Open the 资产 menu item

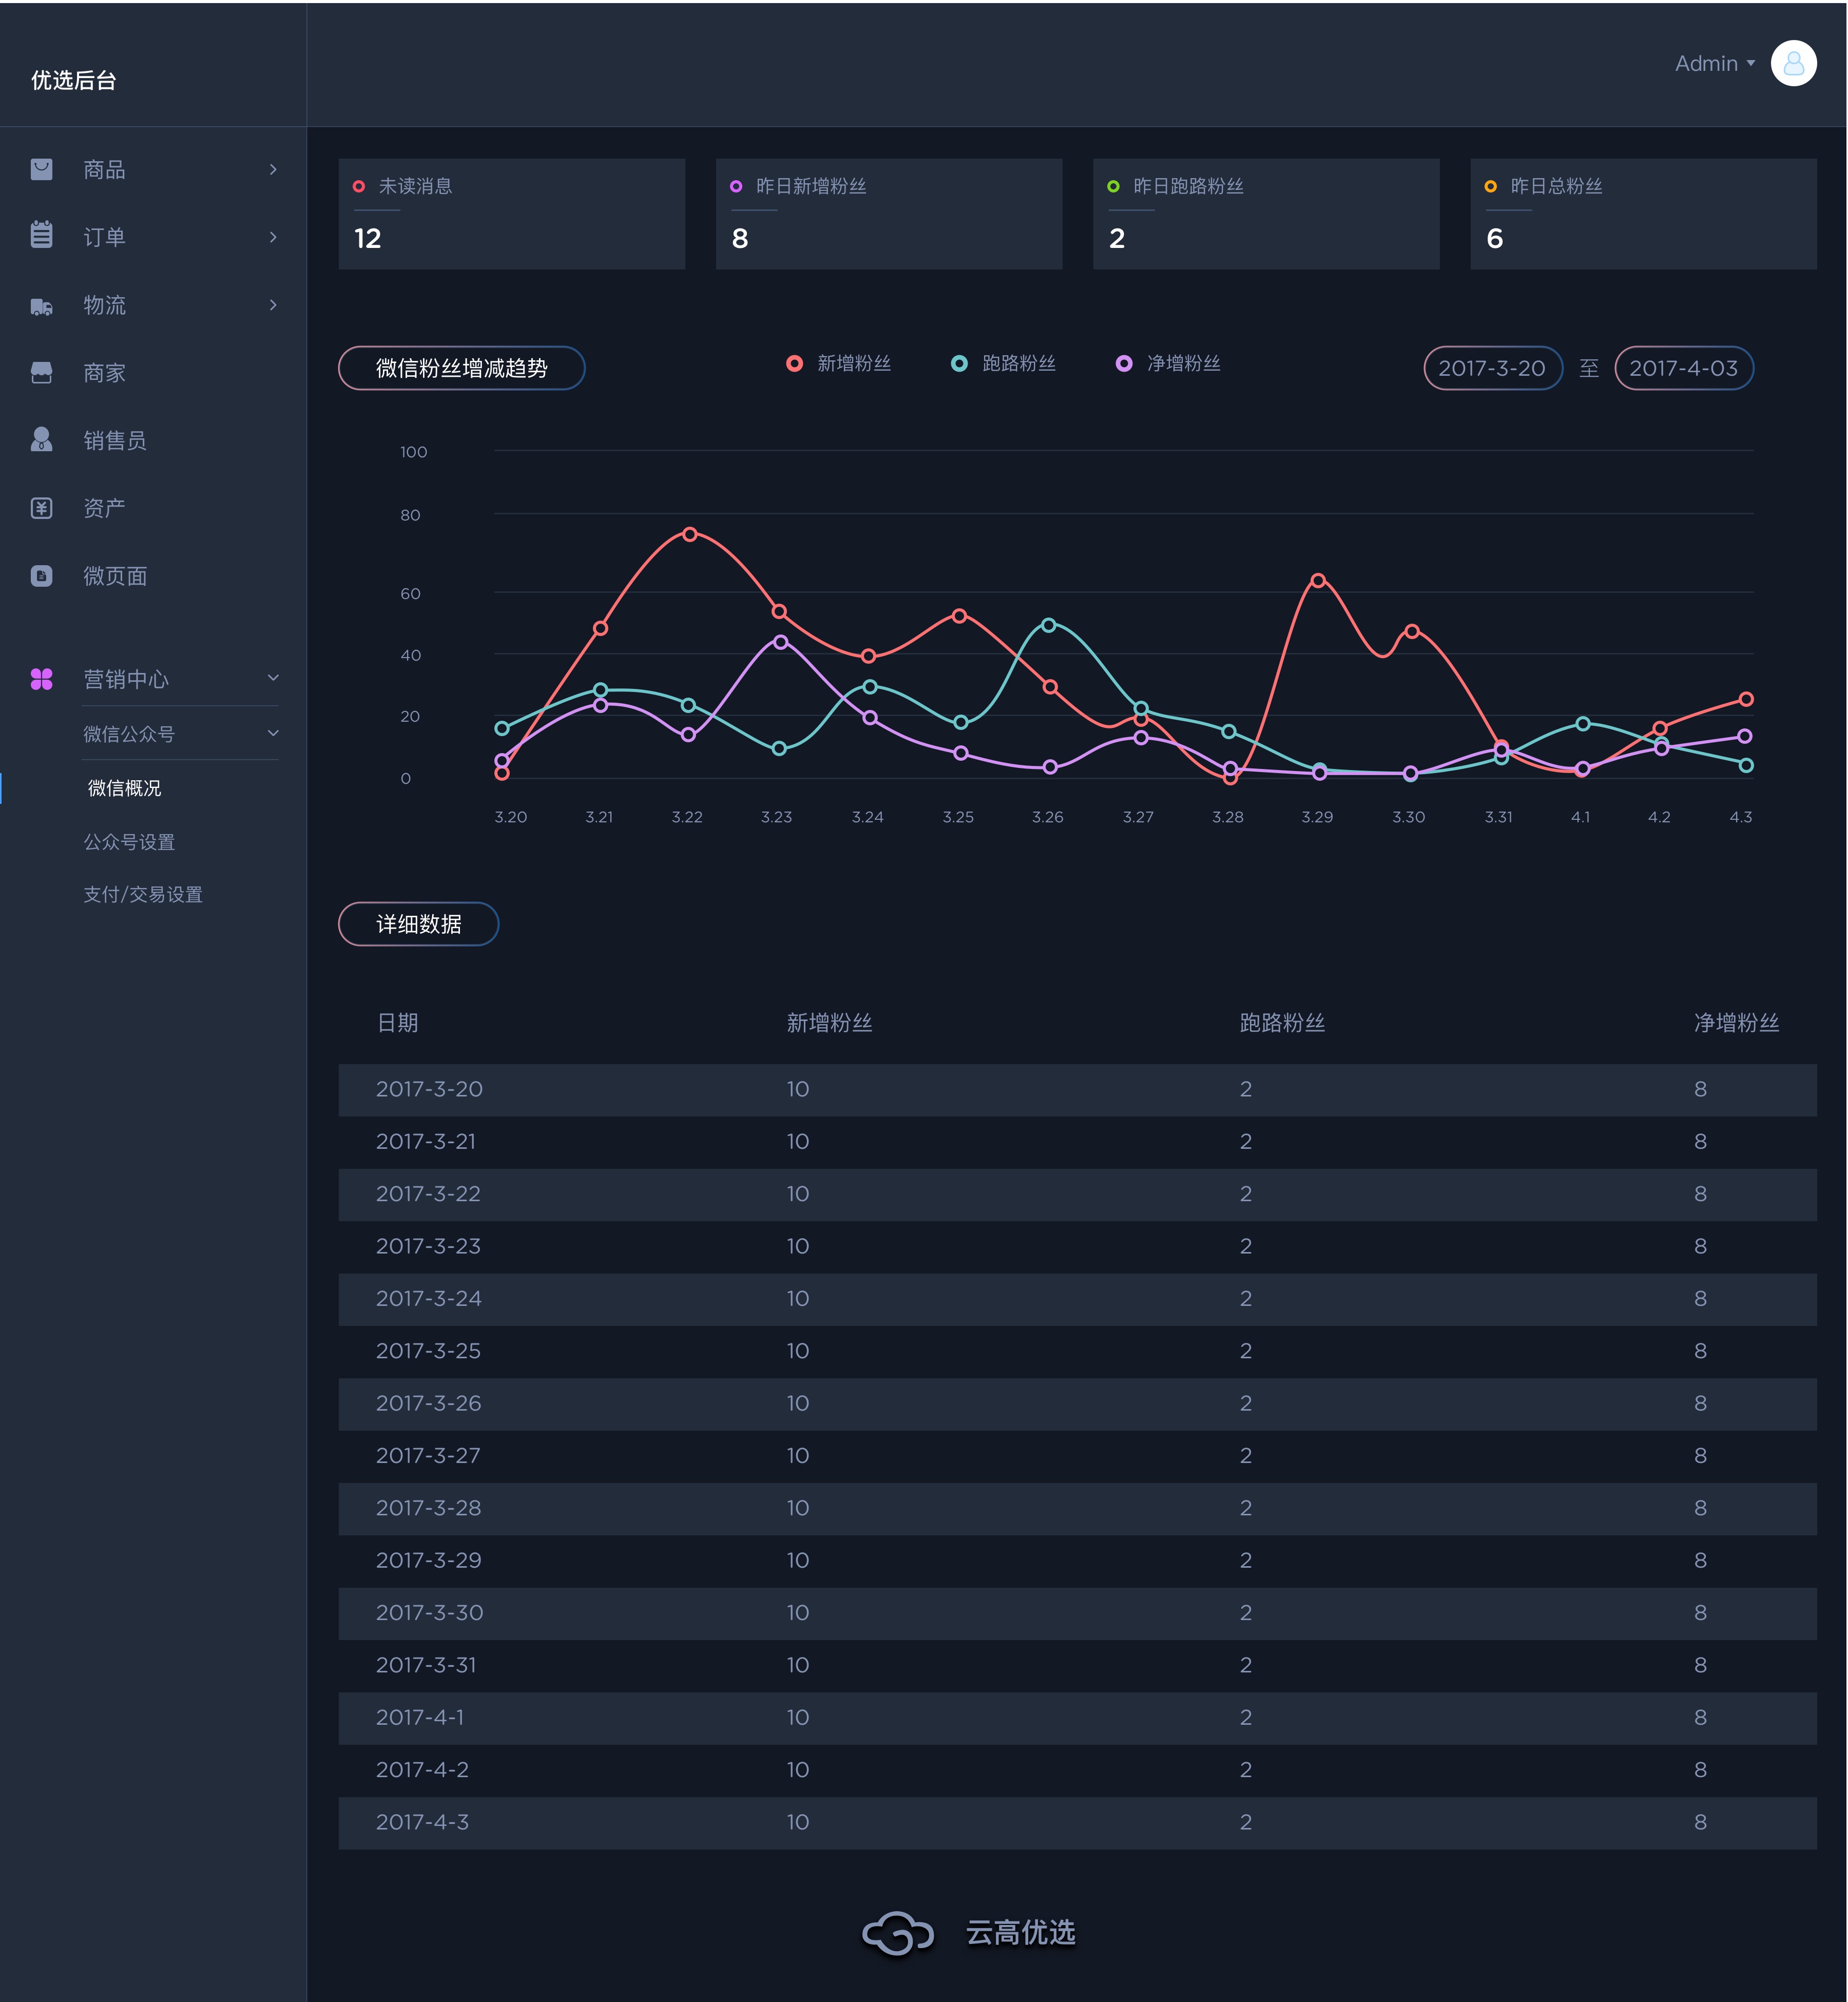(x=104, y=508)
